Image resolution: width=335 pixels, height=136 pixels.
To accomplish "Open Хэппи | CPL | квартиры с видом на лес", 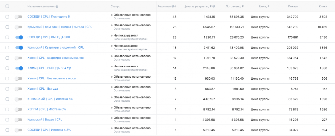I will 55,58.
